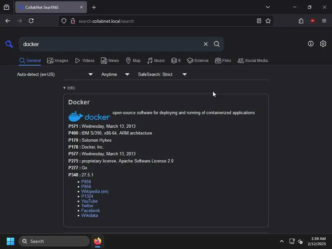The height and width of the screenshot is (249, 332).
Task: Open the Anytime time range dropdown
Action: click(x=115, y=74)
